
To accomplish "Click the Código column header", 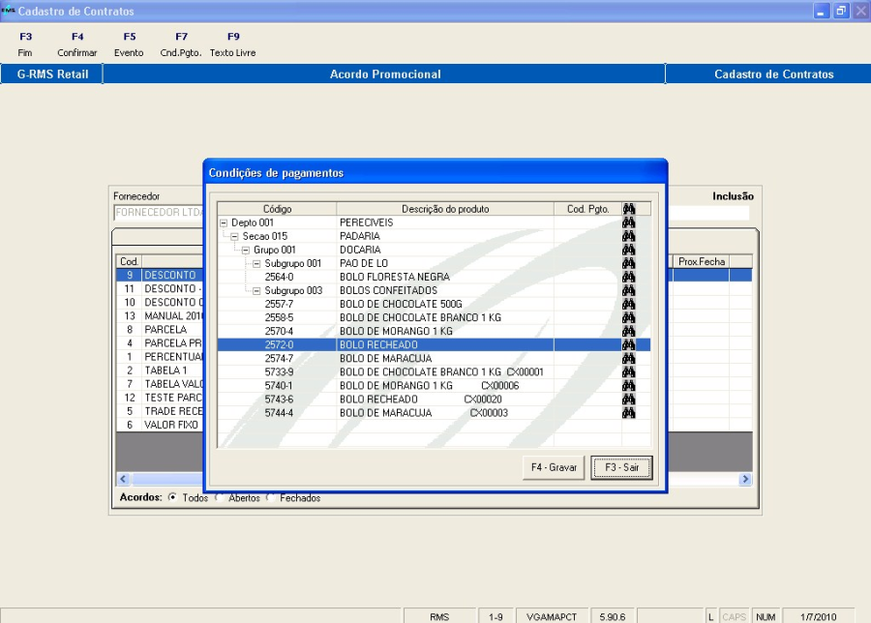I will coord(277,209).
